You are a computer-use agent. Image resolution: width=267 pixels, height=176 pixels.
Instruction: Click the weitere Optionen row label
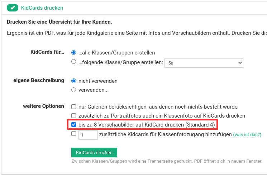[x=43, y=106]
